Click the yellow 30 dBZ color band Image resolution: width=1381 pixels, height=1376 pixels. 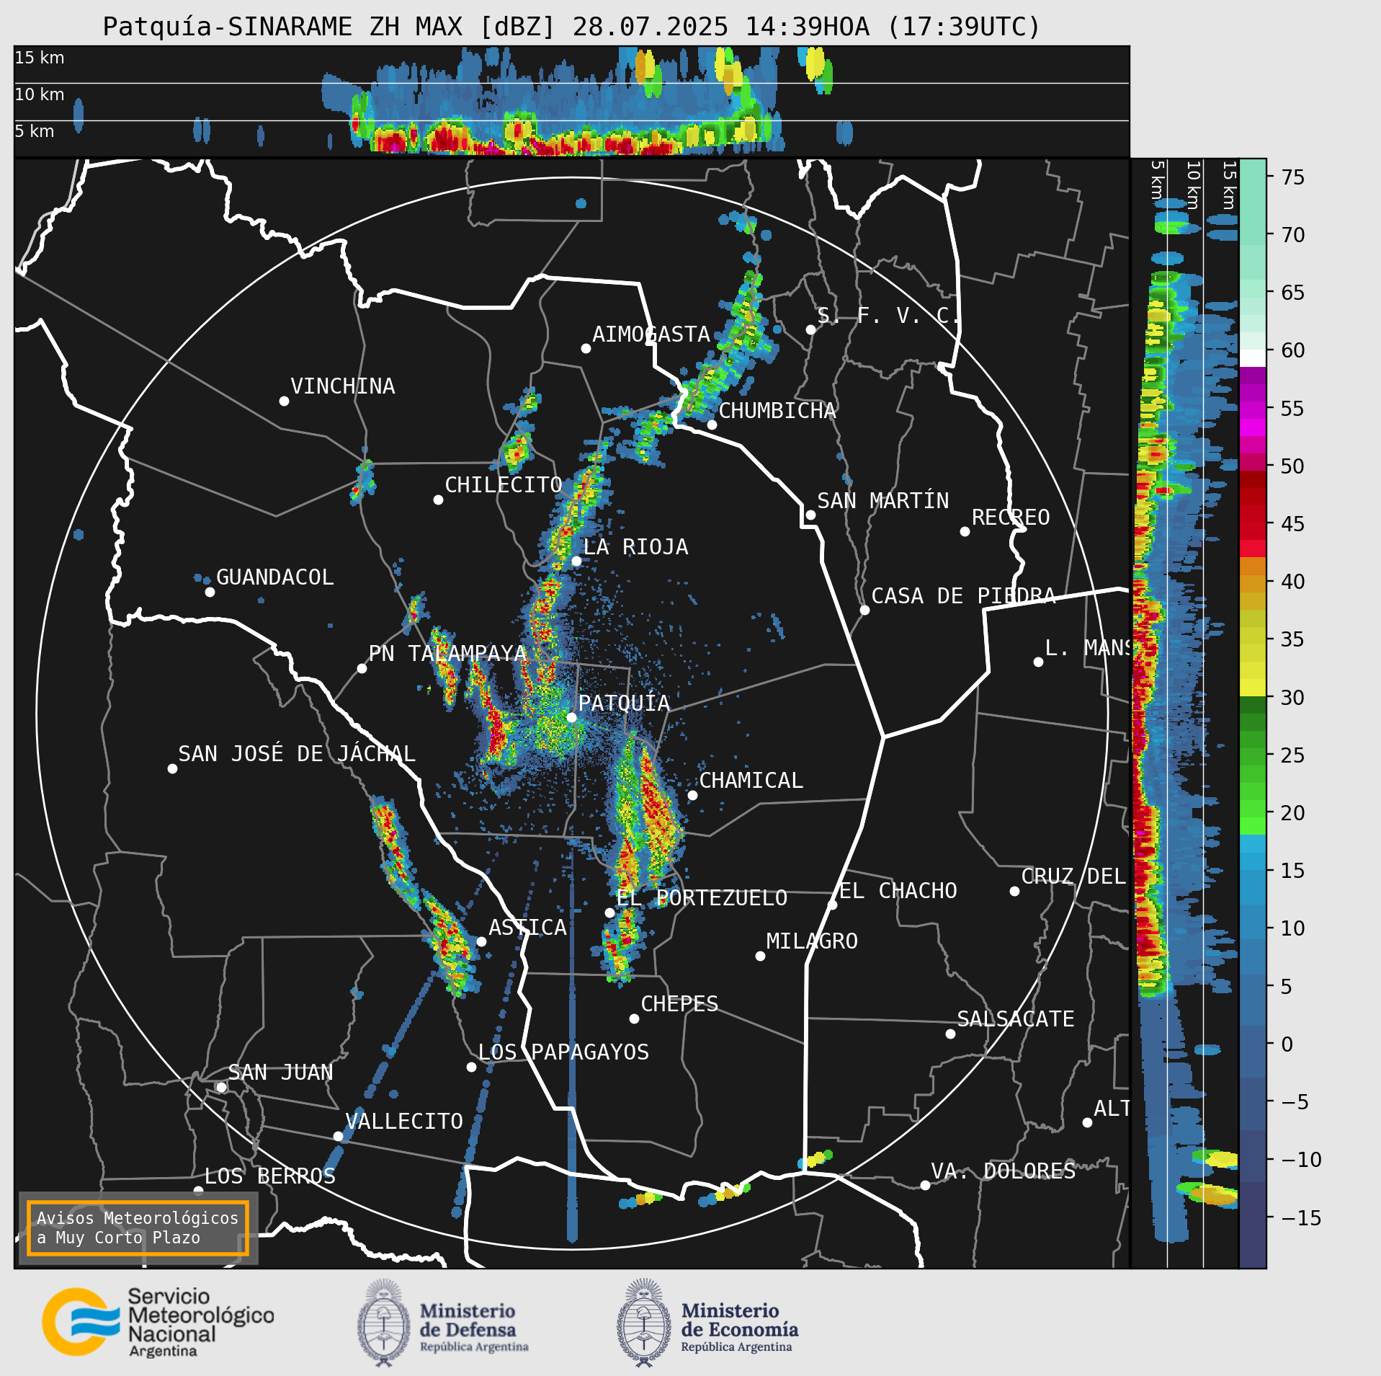pos(1252,688)
